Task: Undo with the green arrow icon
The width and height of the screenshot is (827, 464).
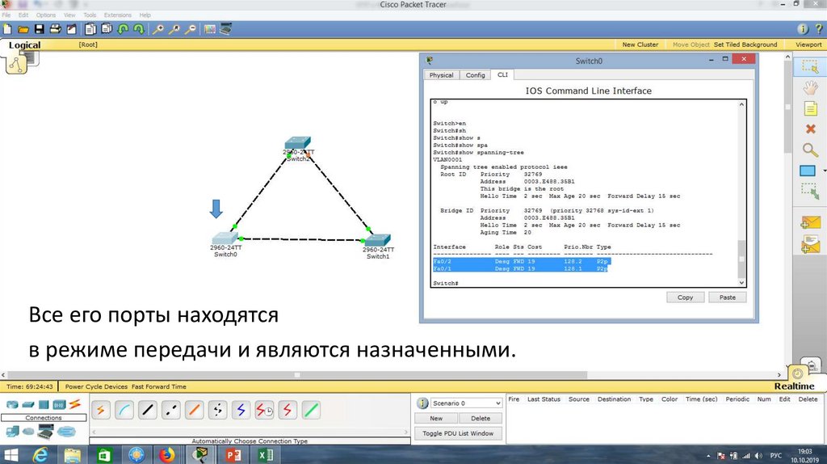Action: click(123, 29)
